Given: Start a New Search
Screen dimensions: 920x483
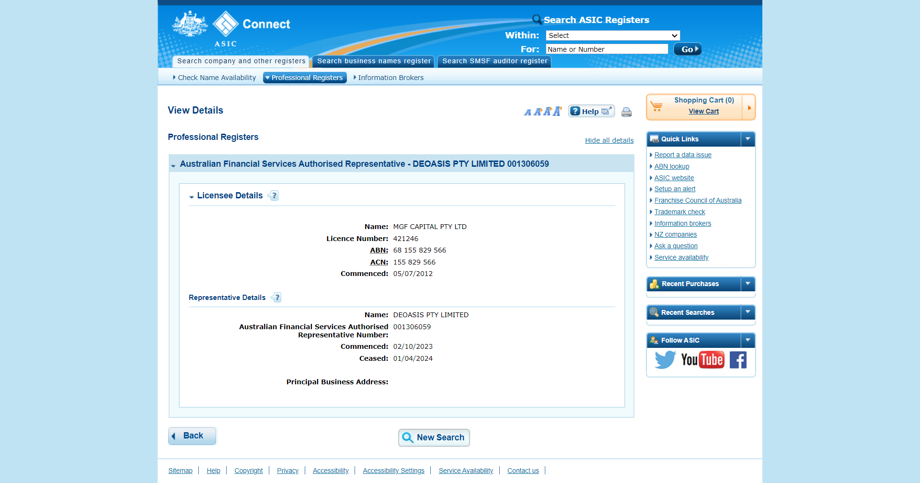Looking at the screenshot, I should (434, 437).
